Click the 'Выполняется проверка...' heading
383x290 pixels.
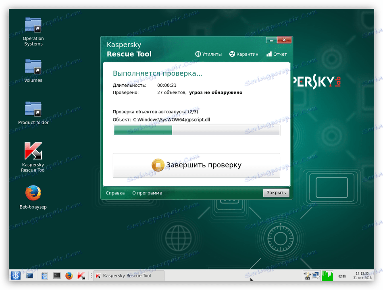[x=158, y=73]
